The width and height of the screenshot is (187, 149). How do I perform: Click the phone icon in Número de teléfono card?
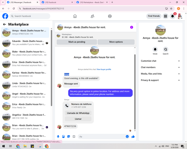coord(67,106)
